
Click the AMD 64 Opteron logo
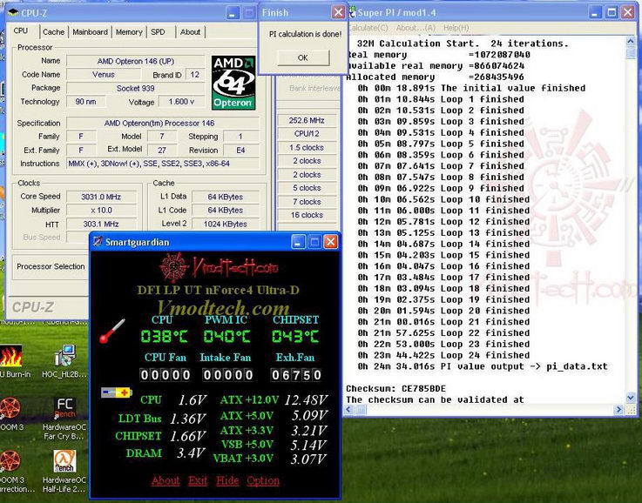[x=233, y=83]
